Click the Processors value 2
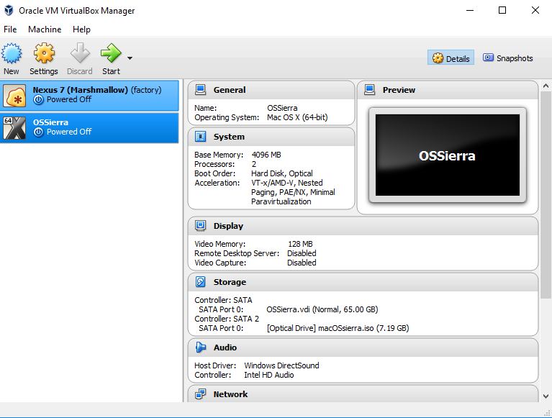 (254, 164)
